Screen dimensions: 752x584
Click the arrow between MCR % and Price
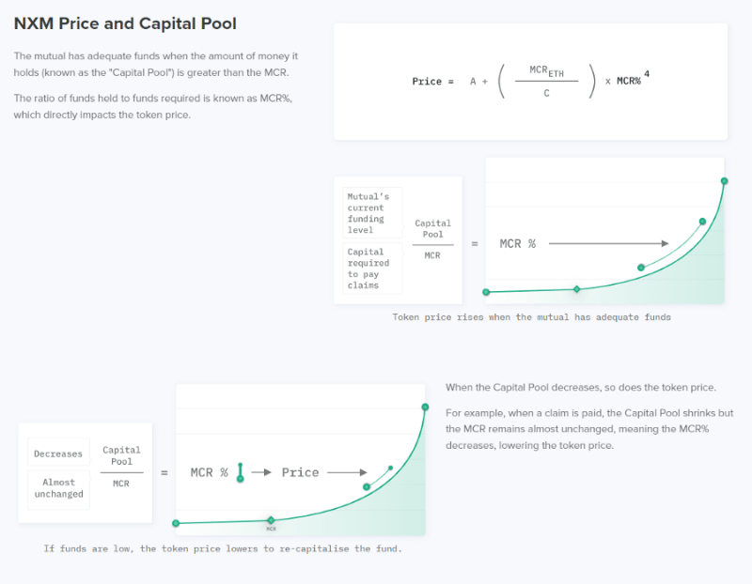click(261, 472)
